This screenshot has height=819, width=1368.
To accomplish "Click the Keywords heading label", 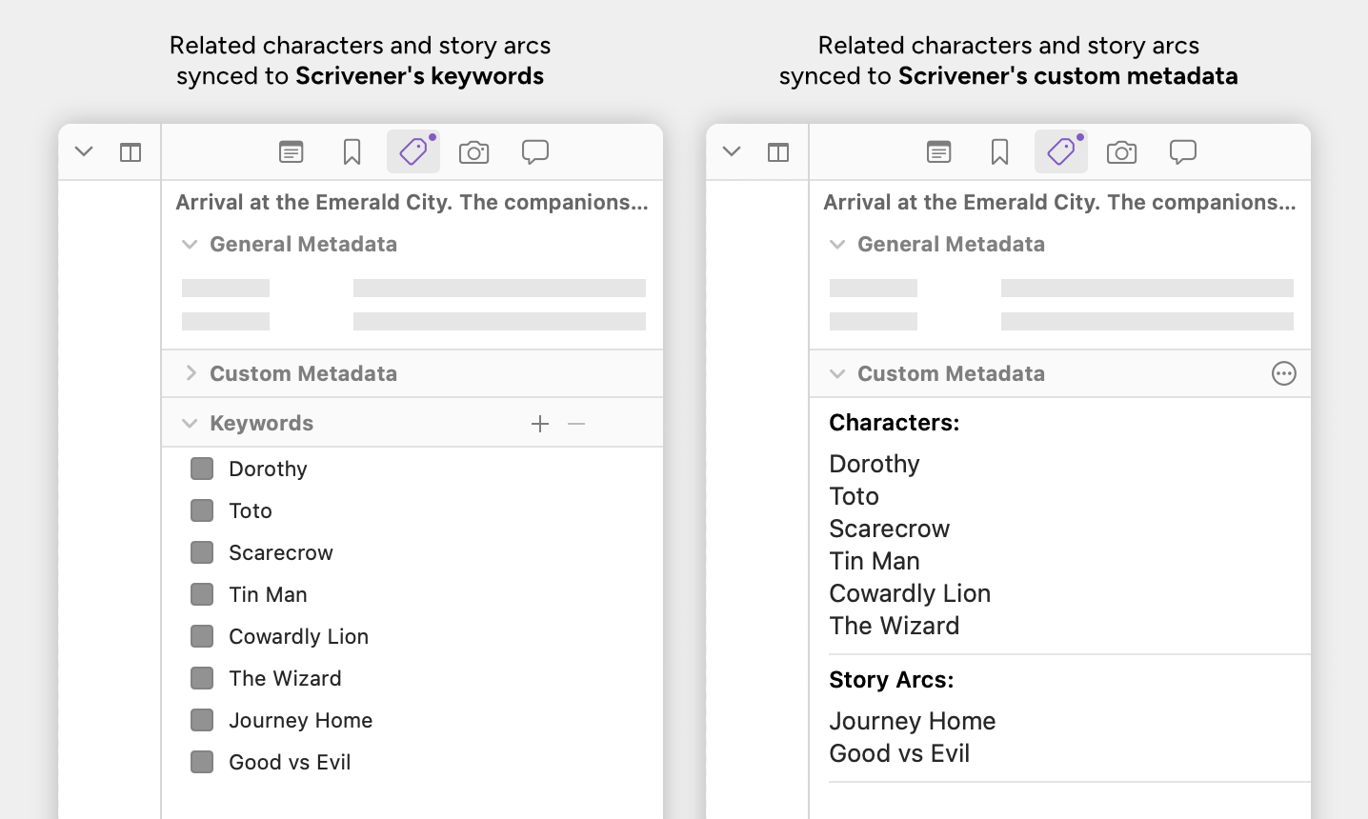I will click(x=262, y=424).
